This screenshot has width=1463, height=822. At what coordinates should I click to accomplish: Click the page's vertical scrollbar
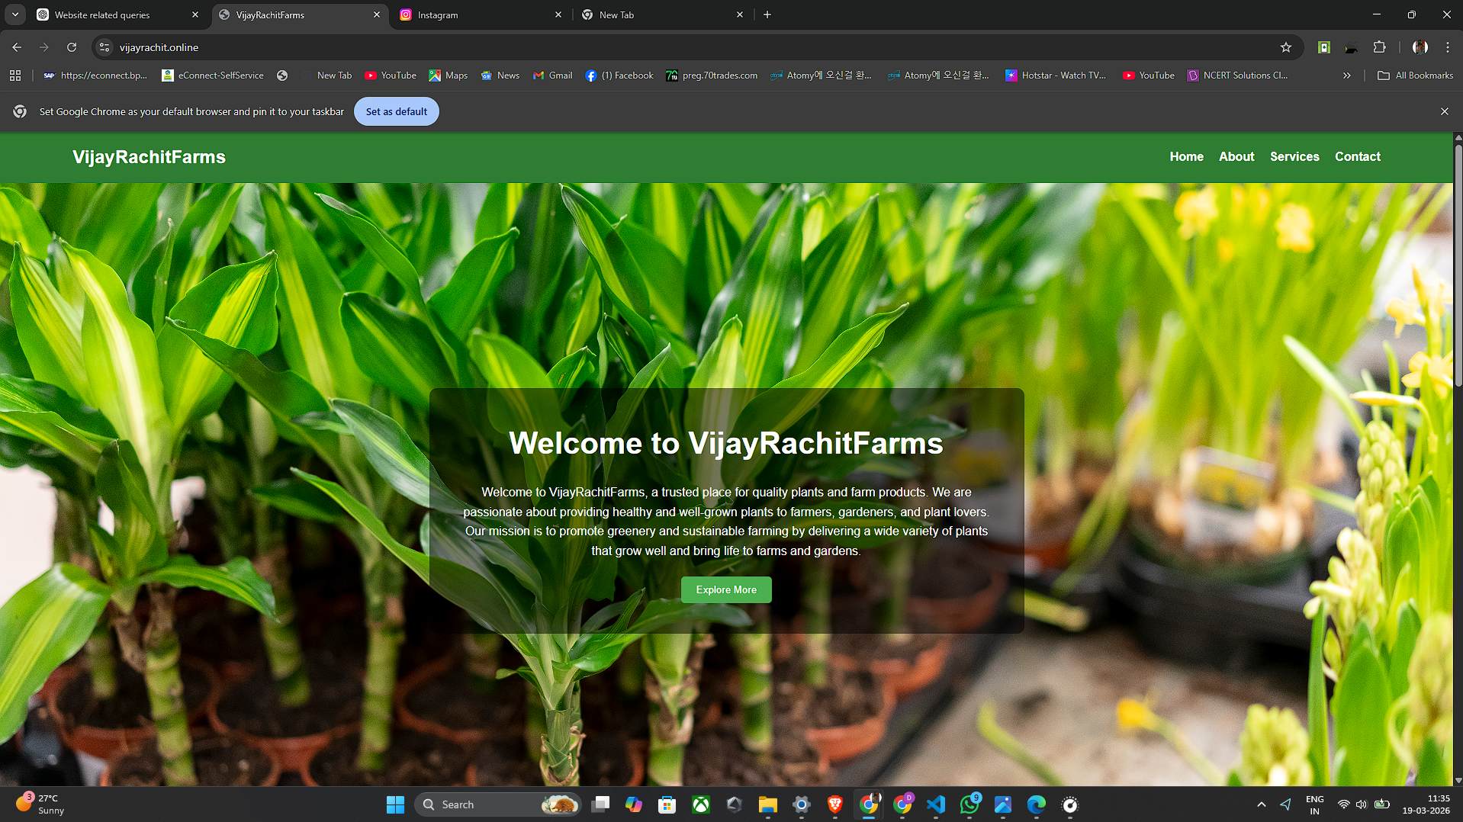[1458, 267]
